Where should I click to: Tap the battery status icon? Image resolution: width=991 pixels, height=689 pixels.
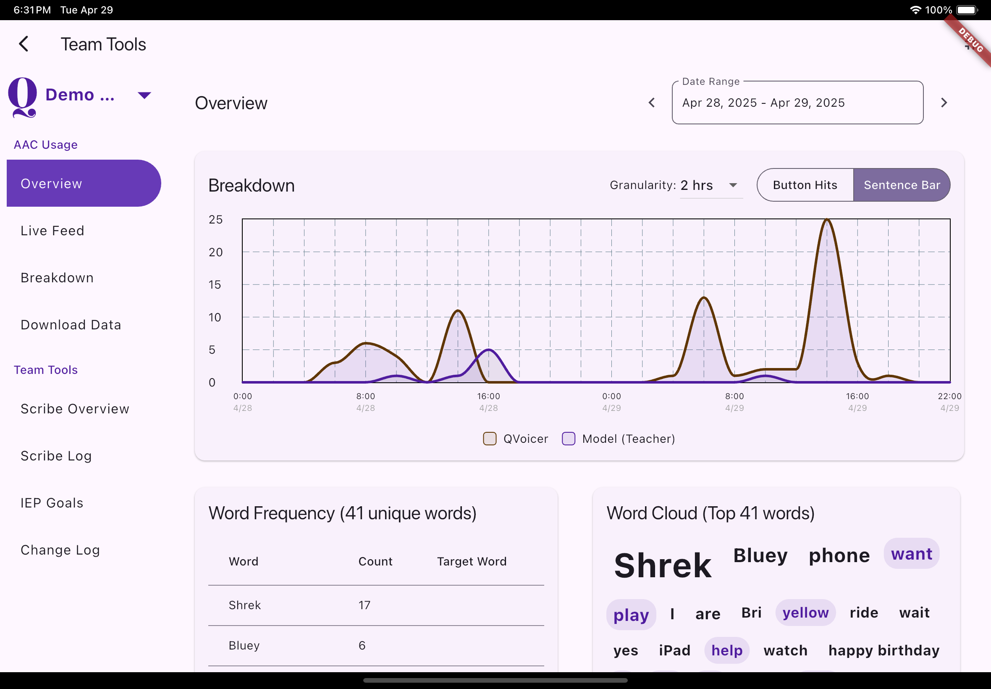[x=966, y=10]
